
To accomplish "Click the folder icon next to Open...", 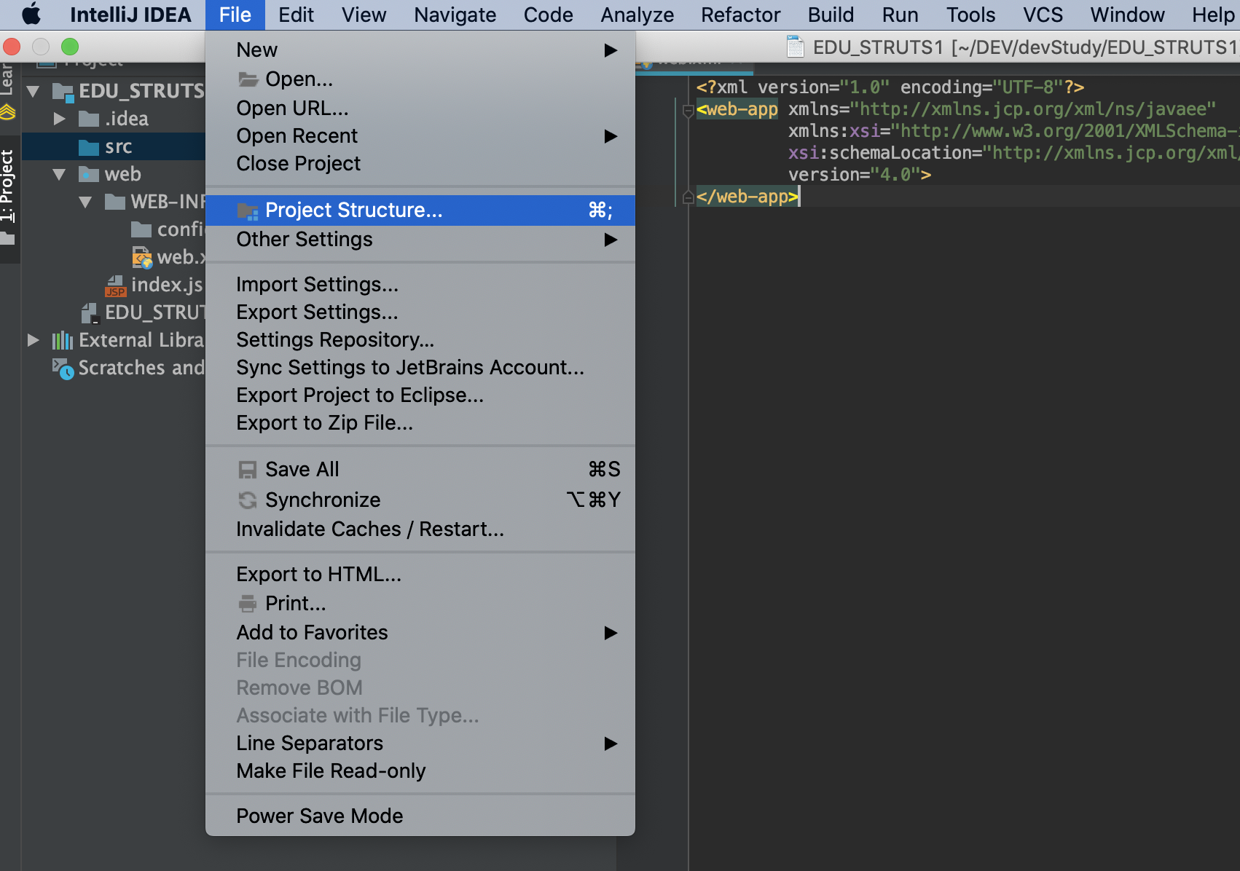I will click(x=248, y=79).
